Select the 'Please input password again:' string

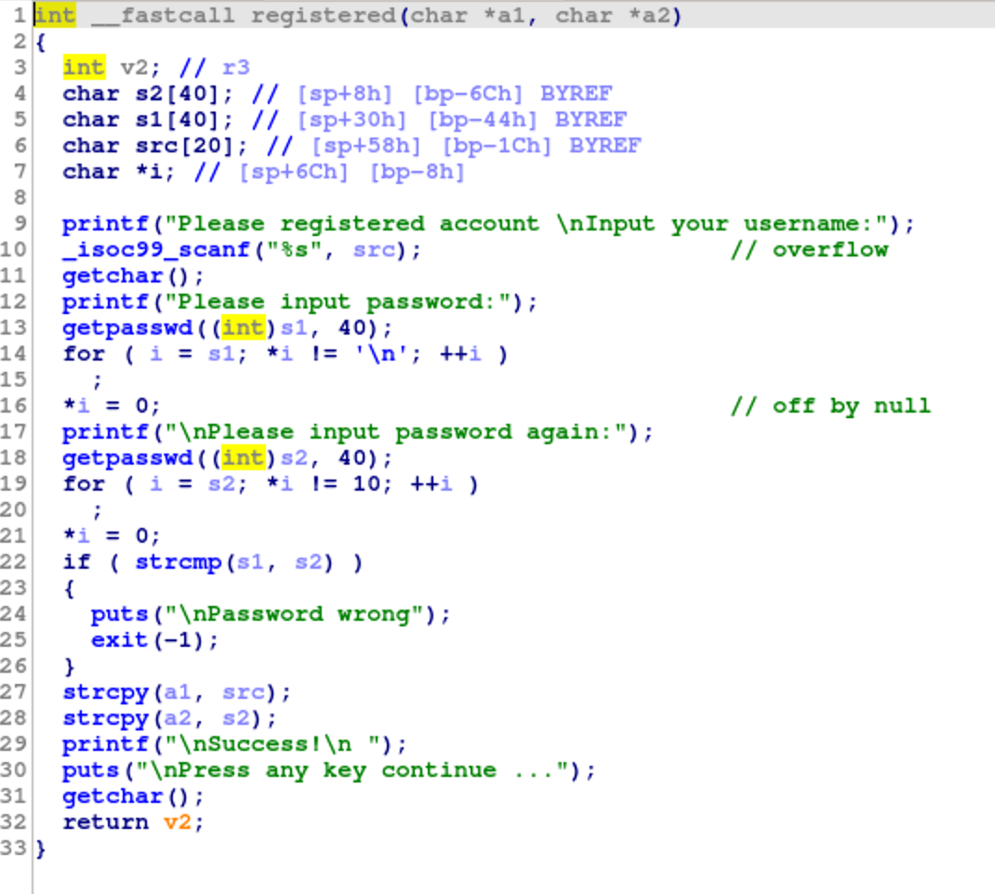click(395, 432)
